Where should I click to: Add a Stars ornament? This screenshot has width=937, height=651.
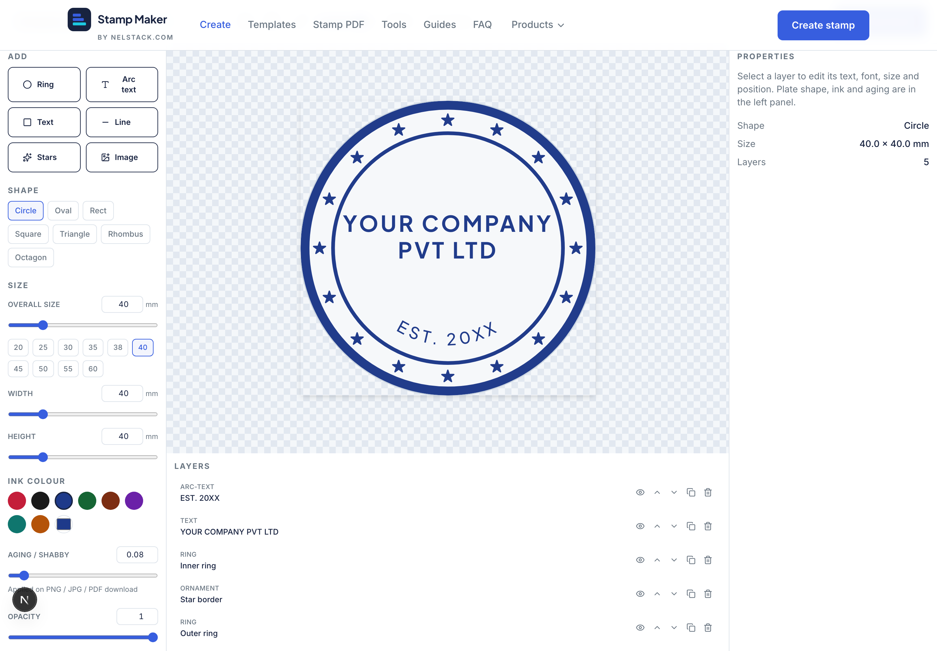coord(44,157)
